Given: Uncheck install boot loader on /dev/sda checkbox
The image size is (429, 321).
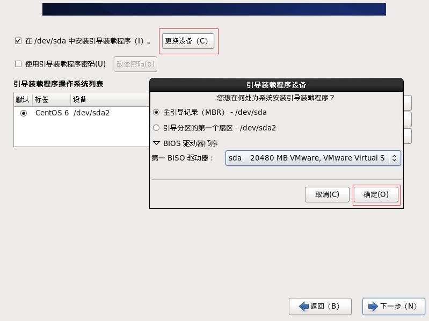Looking at the screenshot, I should (x=18, y=41).
